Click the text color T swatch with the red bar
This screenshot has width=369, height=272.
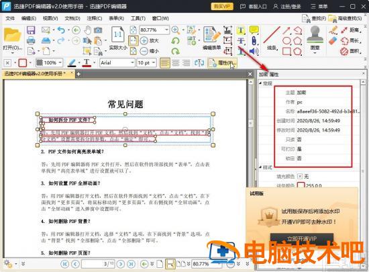pyautogui.click(x=87, y=63)
